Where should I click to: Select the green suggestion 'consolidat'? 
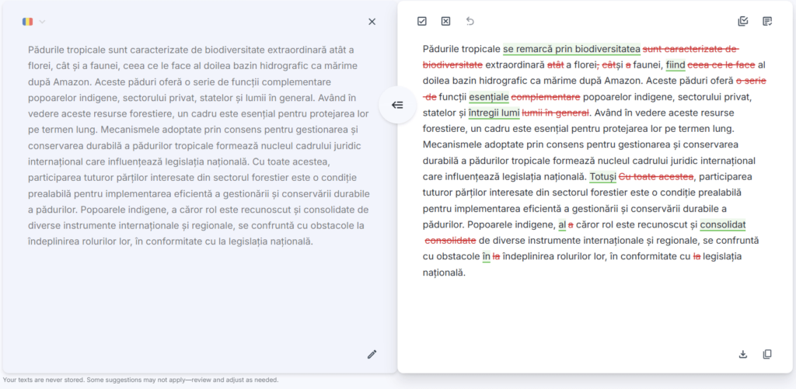[722, 224]
